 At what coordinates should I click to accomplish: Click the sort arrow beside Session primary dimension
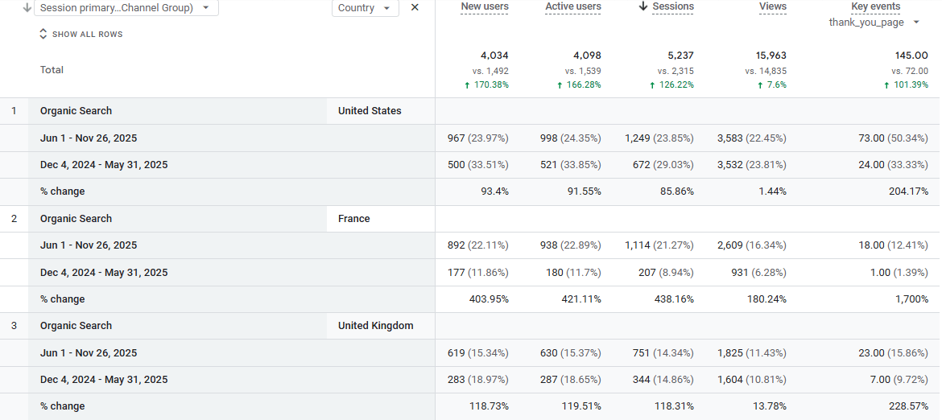coord(27,8)
